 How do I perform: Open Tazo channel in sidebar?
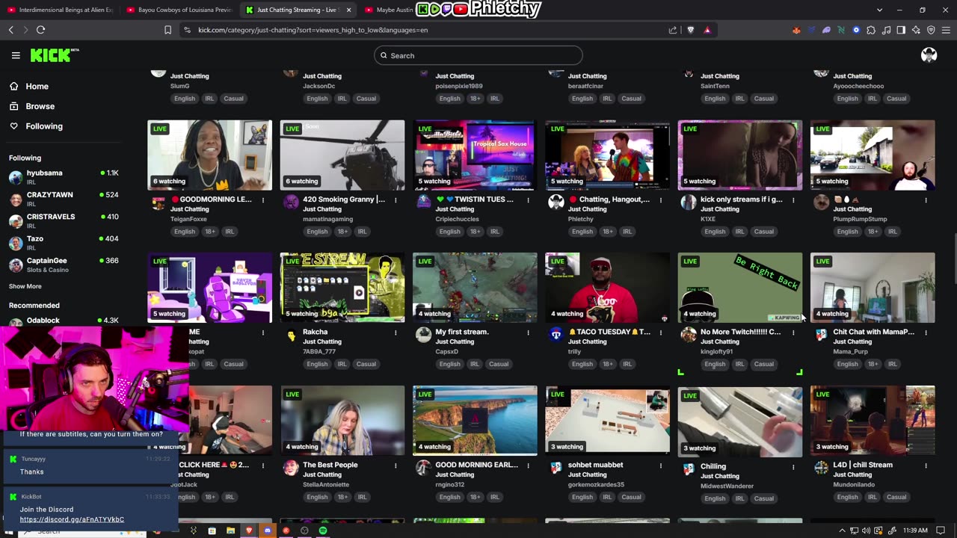pos(64,243)
